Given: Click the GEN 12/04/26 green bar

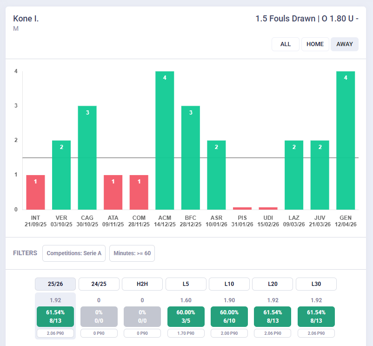Looking at the screenshot, I should tap(346, 141).
